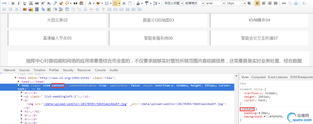
Task: Open the font color dropdown arrow
Action: 94,3
